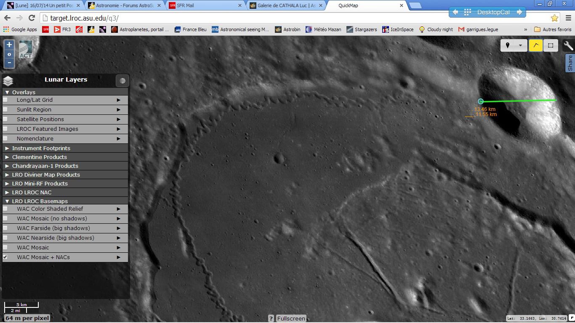Open the Stargazers bookmark
The width and height of the screenshot is (575, 323).
tap(362, 29)
